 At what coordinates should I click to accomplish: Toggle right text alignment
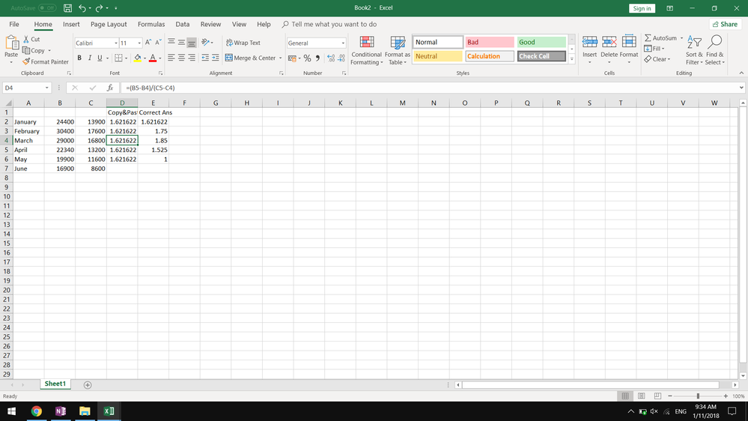click(x=191, y=58)
